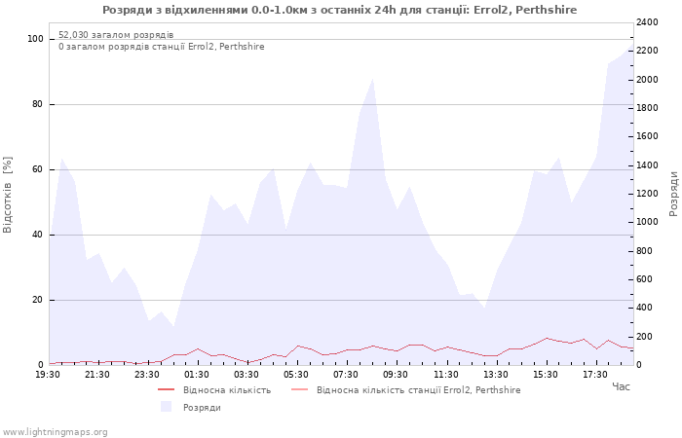
Task: Click the 05:30 time axis label
Action: coord(296,375)
